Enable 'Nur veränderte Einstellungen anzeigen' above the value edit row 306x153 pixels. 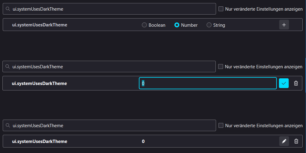pos(221,66)
